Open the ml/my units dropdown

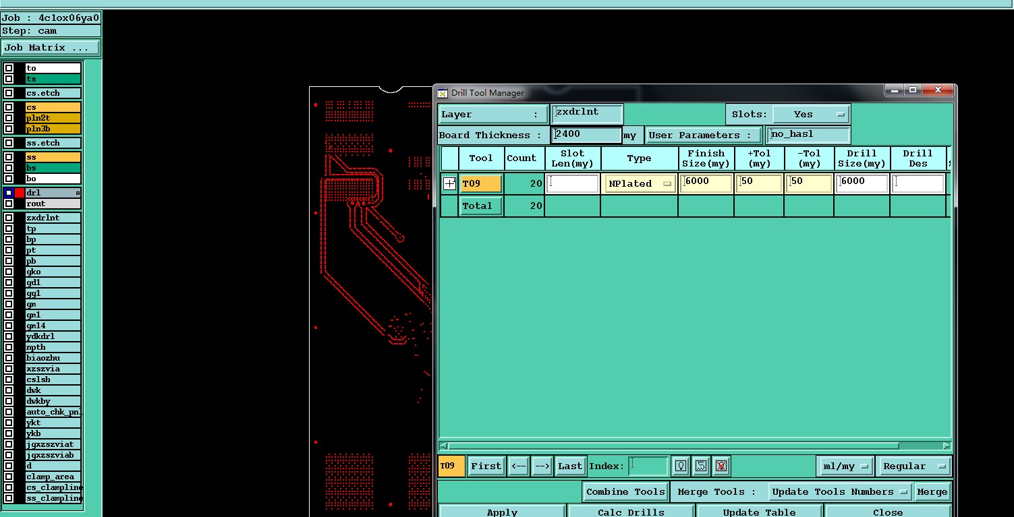[x=845, y=466]
